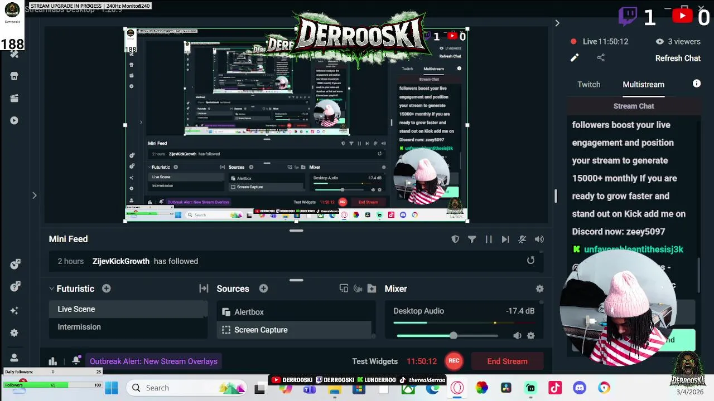Open Discord from the taskbar
Image resolution: width=714 pixels, height=401 pixels.
click(580, 388)
